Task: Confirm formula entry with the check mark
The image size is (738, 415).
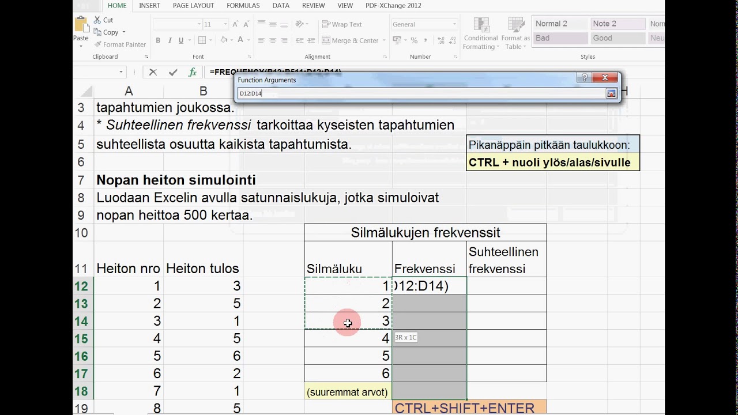Action: [173, 72]
